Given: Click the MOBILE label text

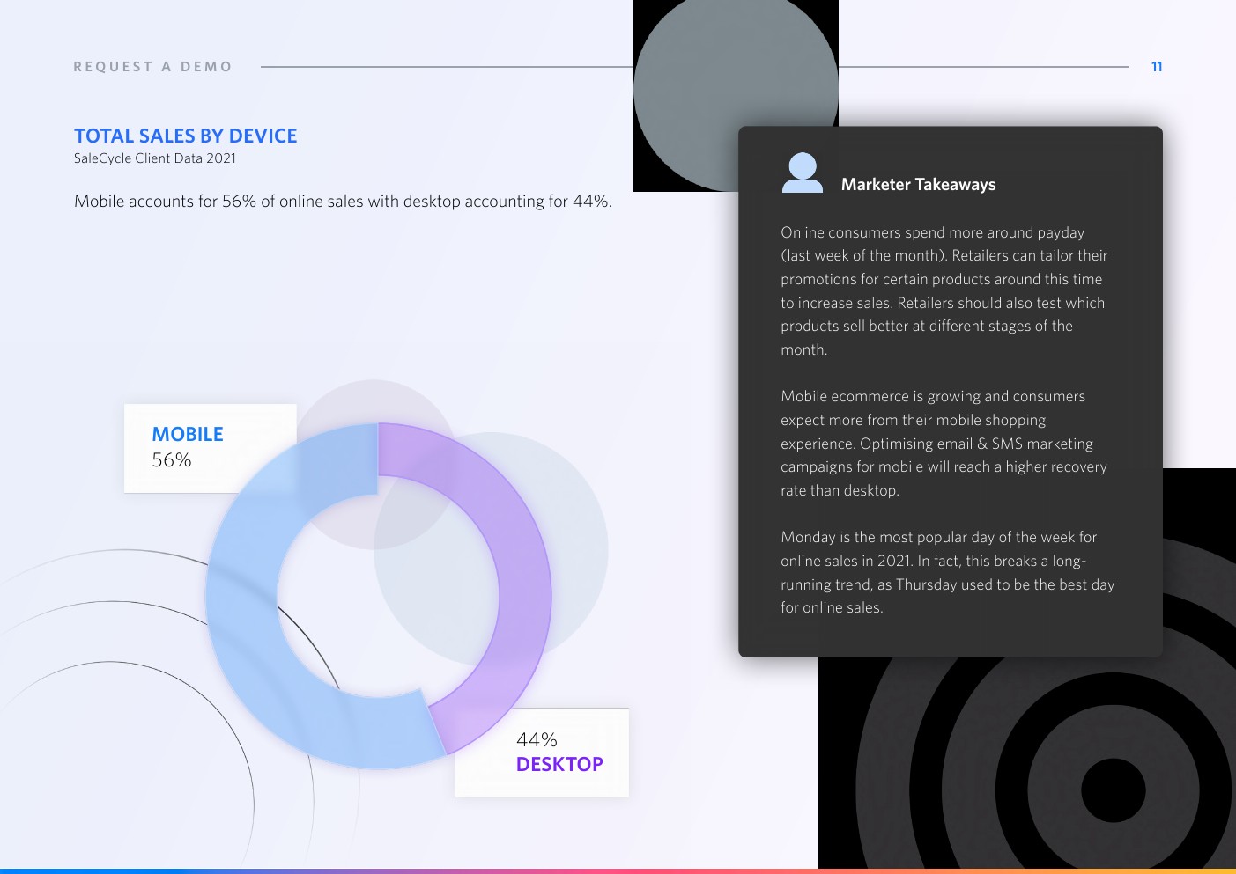Looking at the screenshot, I should point(188,435).
